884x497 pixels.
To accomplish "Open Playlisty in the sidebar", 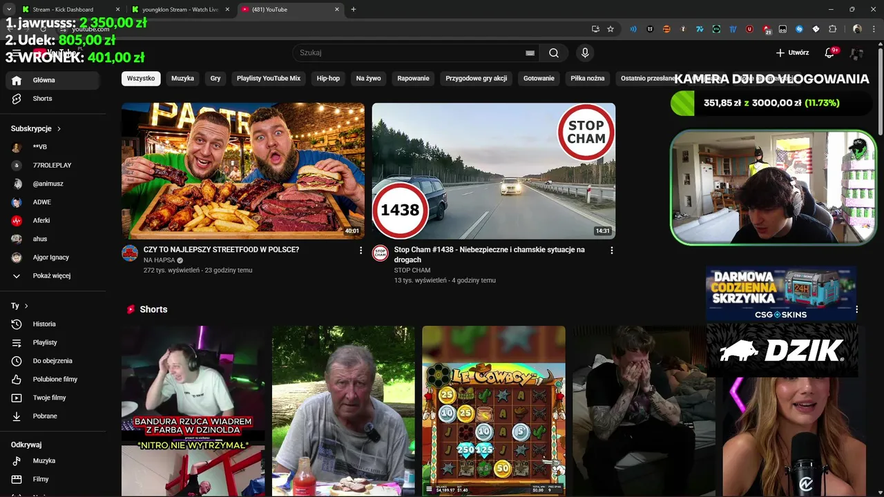I will 54,342.
